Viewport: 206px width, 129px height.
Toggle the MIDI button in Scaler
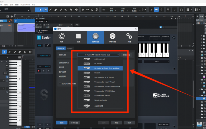tap(47, 66)
